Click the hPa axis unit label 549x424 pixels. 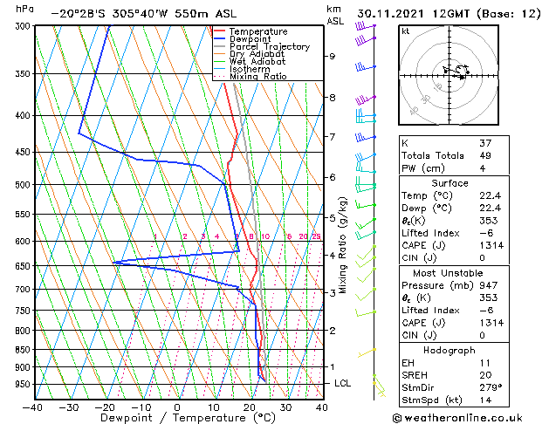pyautogui.click(x=24, y=9)
